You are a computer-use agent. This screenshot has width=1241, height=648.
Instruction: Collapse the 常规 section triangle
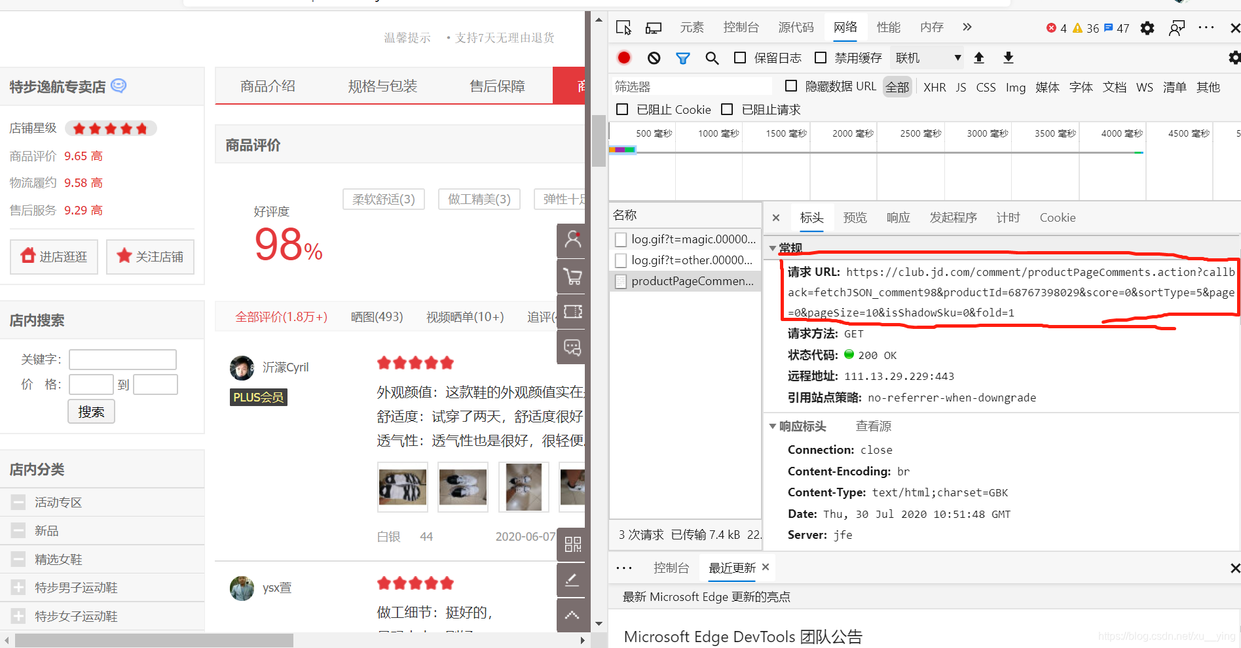click(x=773, y=248)
